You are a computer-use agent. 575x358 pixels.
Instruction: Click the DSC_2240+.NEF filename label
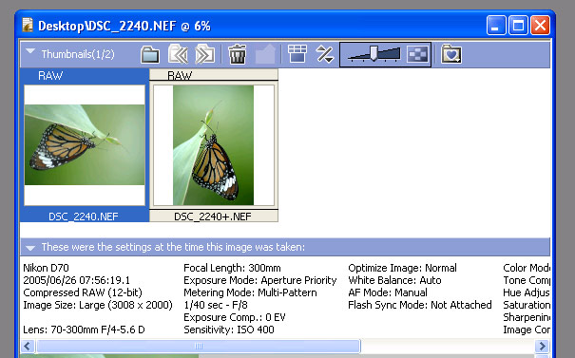(213, 217)
